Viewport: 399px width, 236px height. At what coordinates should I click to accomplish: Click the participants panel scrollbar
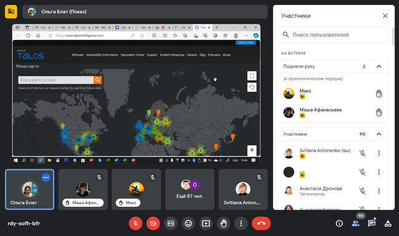click(x=393, y=37)
